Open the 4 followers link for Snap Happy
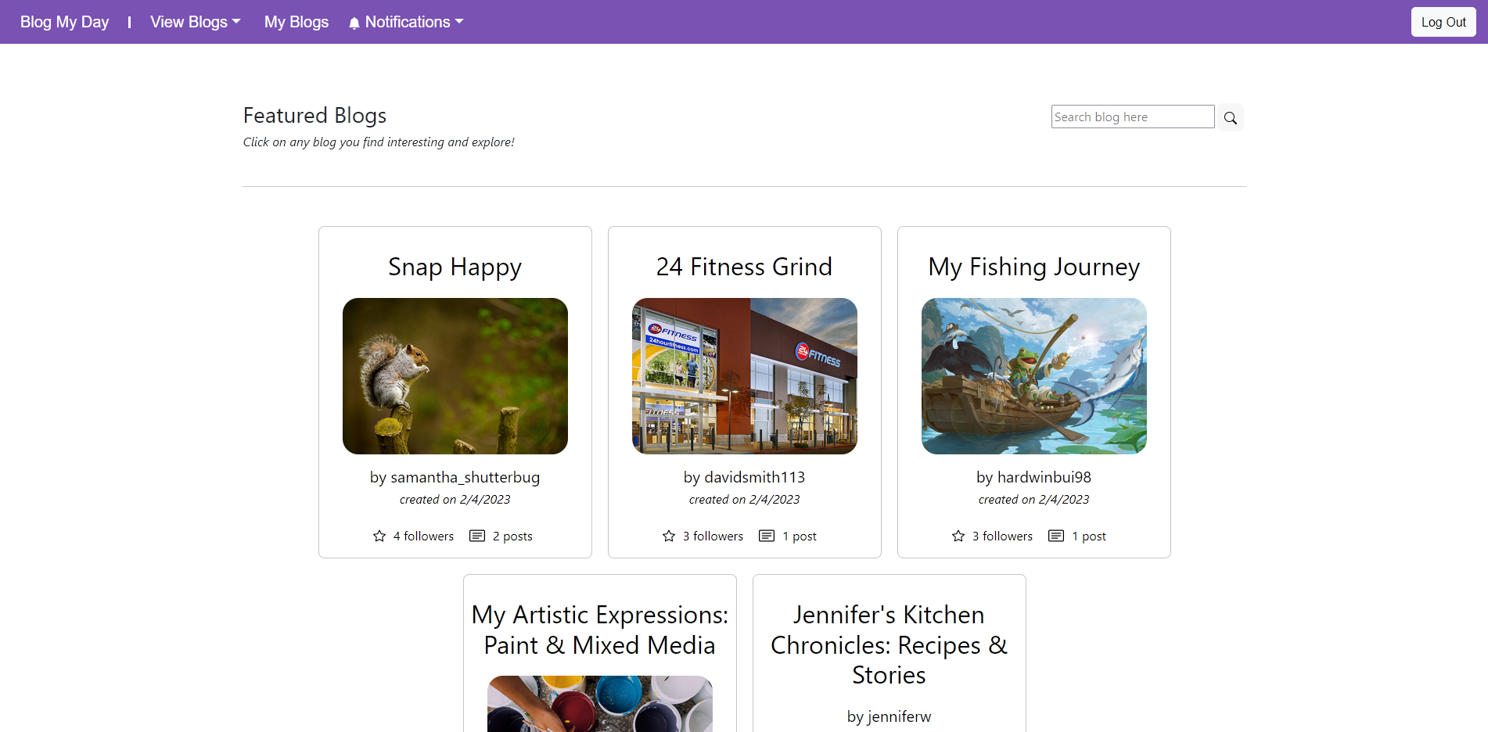Screen dimensions: 1488x732 click(x=423, y=536)
